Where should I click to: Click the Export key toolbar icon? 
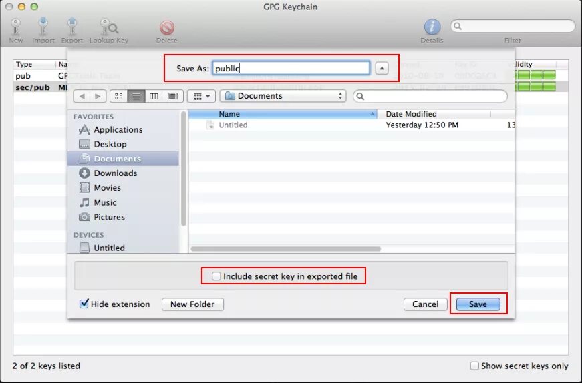click(72, 28)
